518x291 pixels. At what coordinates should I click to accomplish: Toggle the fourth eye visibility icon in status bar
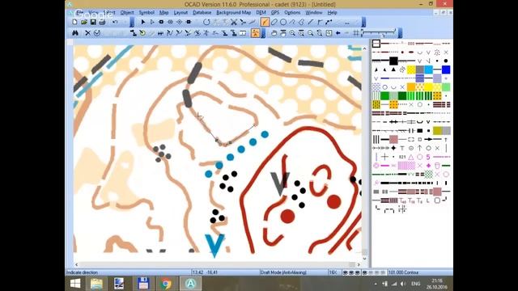(x=364, y=272)
